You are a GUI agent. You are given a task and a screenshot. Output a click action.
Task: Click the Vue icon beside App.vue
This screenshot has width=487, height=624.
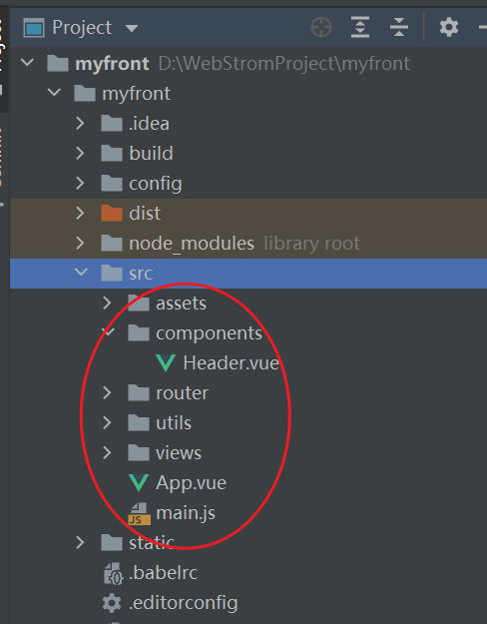(139, 482)
